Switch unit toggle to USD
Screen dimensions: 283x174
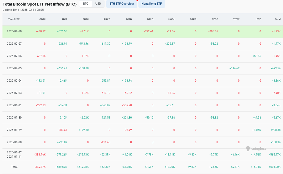[98, 4]
